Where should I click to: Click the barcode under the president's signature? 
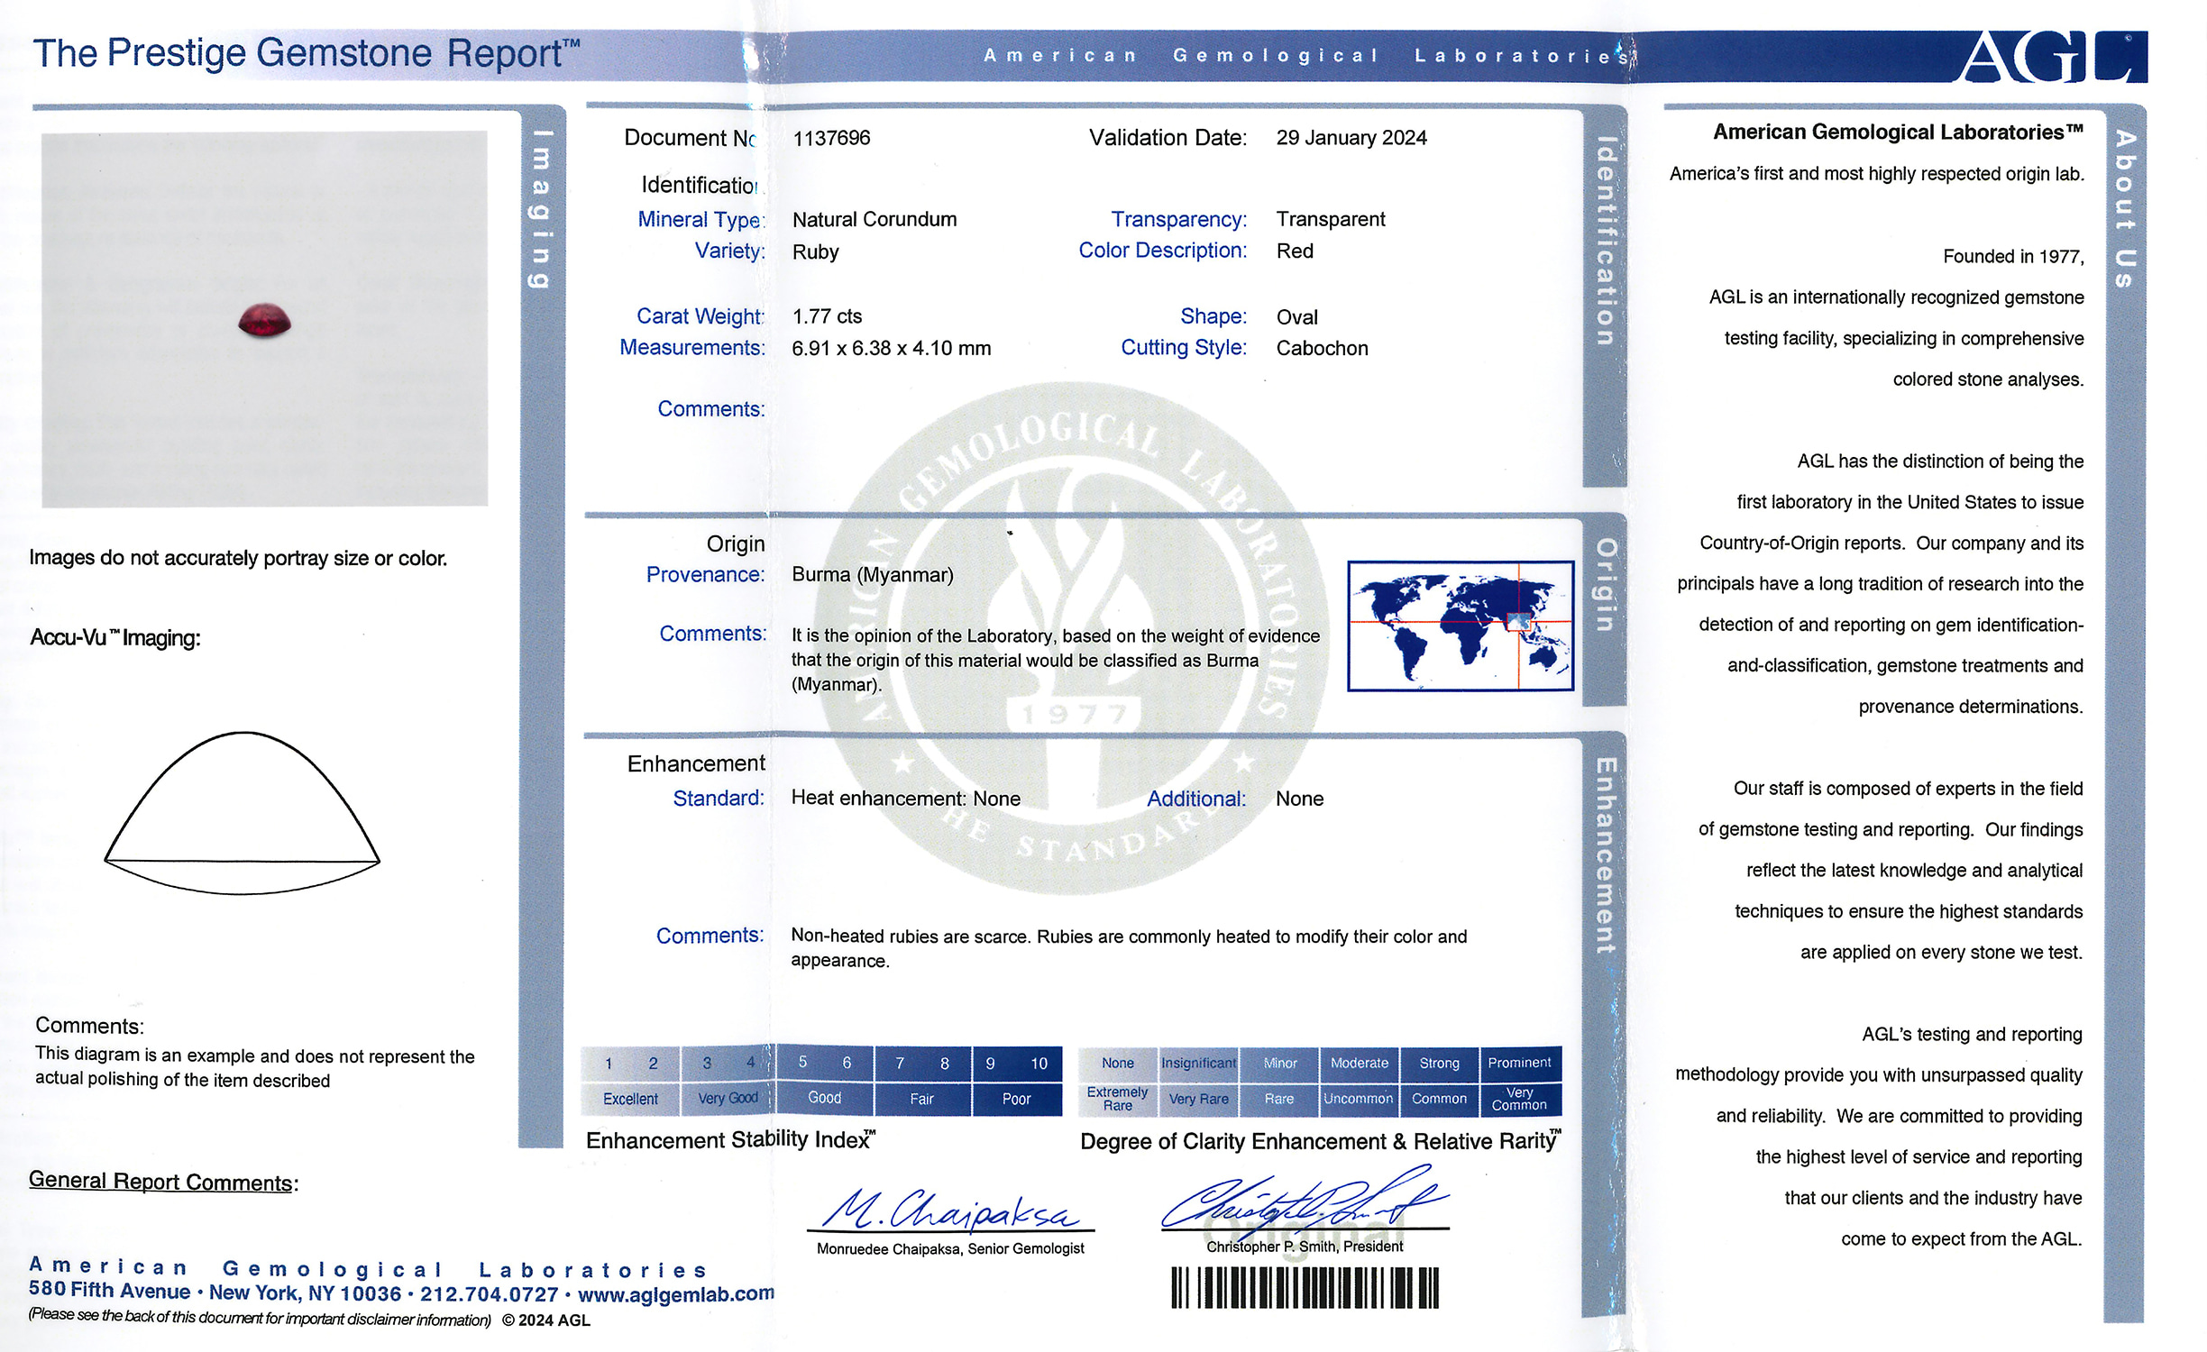click(x=1305, y=1288)
